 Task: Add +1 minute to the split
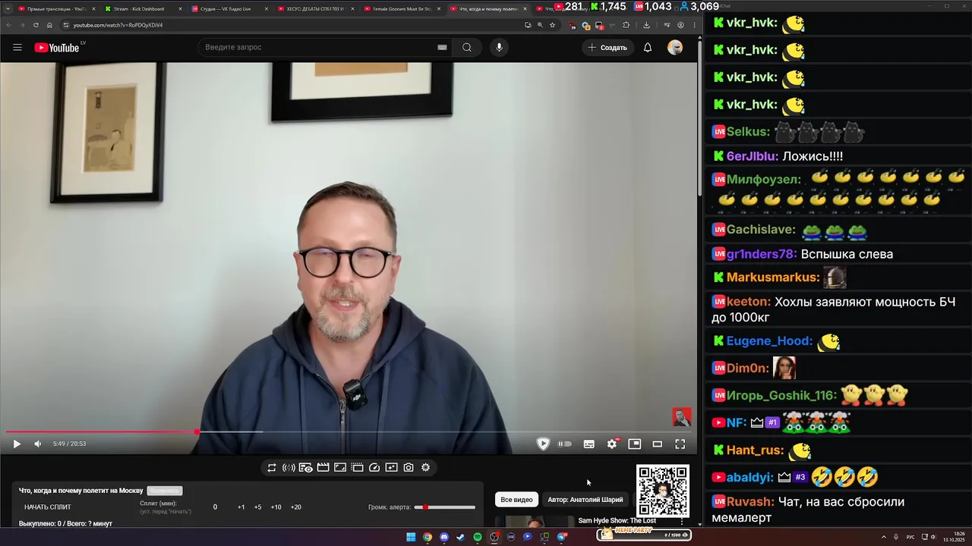[241, 507]
